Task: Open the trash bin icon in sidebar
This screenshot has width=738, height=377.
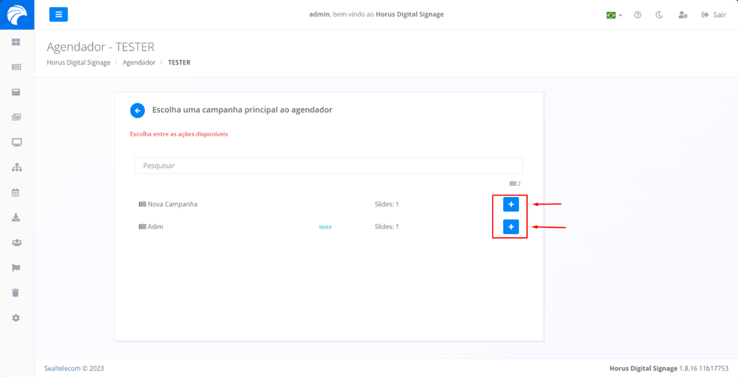Action: click(x=15, y=293)
